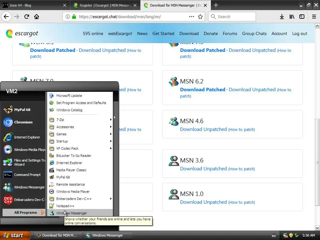Go to browser Home icon

pos(37,17)
